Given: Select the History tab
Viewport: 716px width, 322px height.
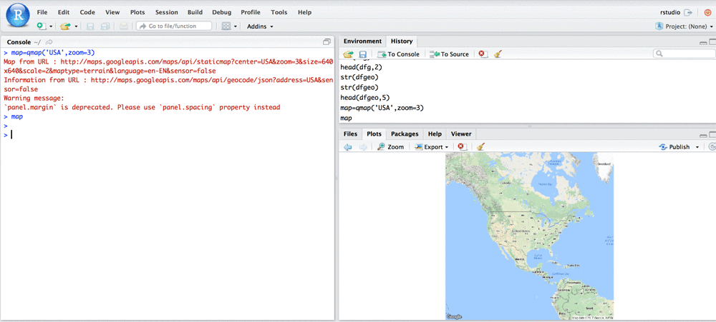Looking at the screenshot, I should pos(402,41).
